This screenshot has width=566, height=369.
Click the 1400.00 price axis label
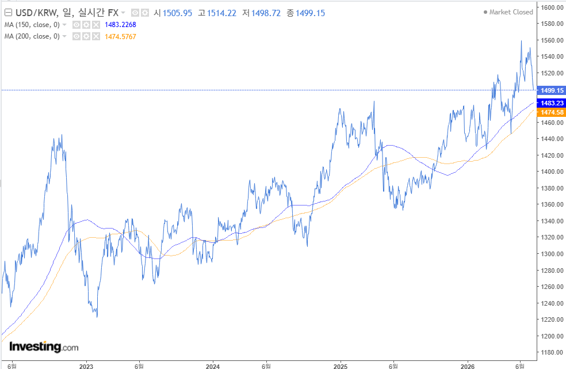(552, 172)
